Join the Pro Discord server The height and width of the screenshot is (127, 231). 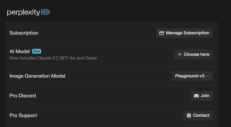click(202, 96)
